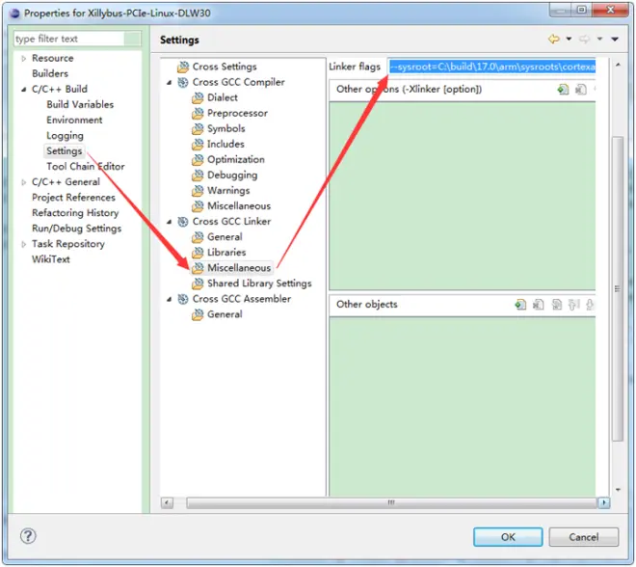The height and width of the screenshot is (567, 636).
Task: Open the back history dropdown arrow
Action: click(x=569, y=39)
